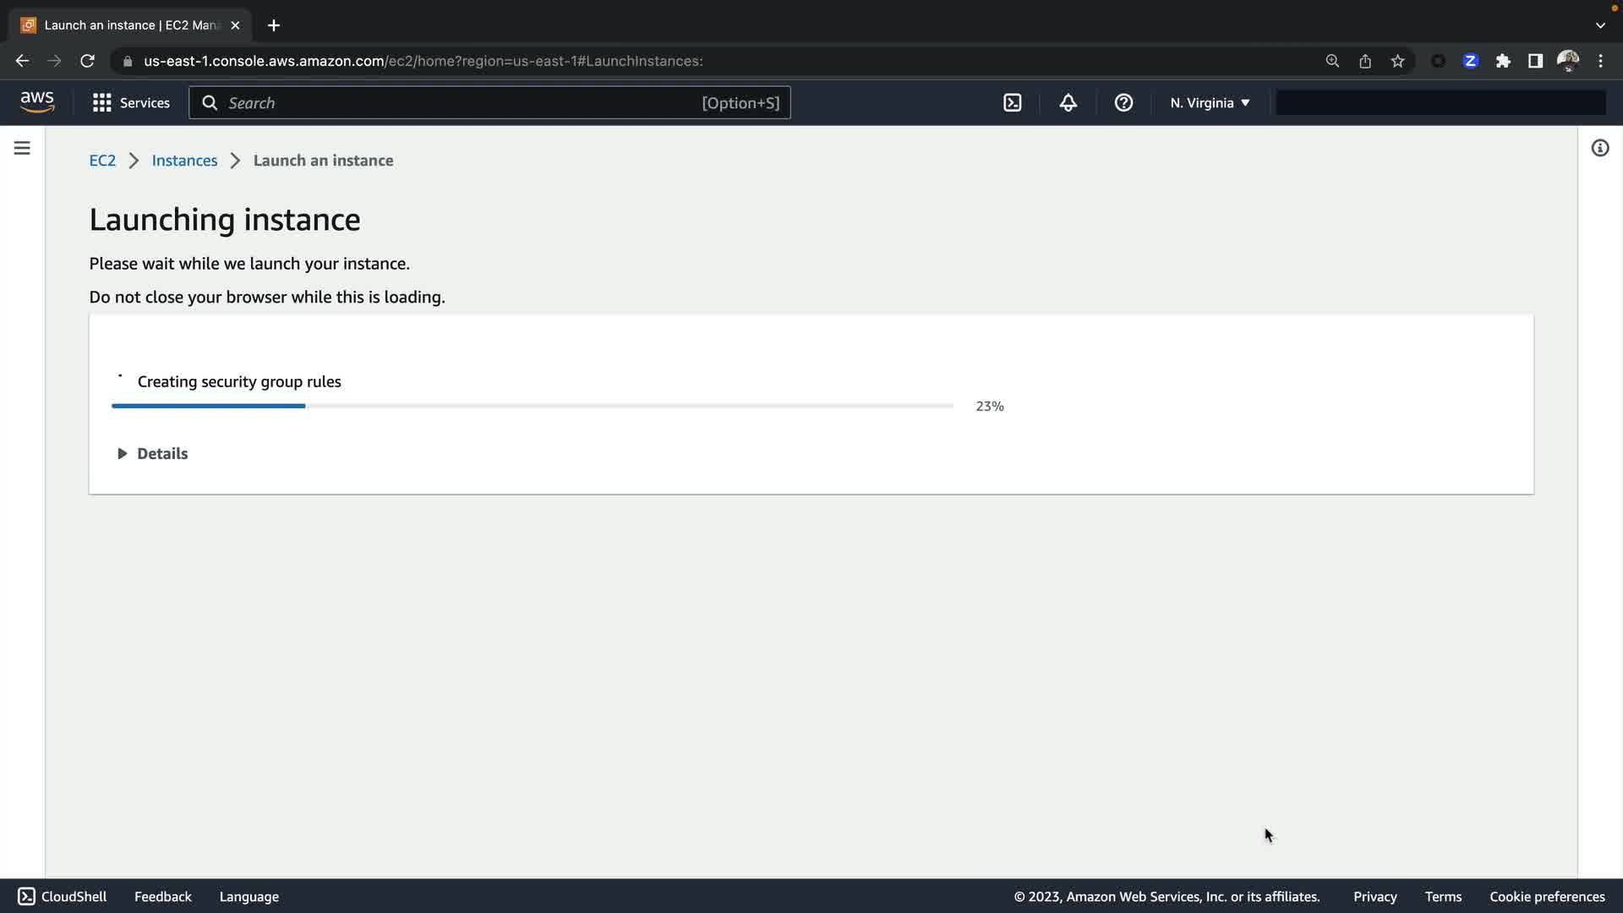Click the EC2 breadcrumb link
This screenshot has height=913, width=1623.
point(102,161)
